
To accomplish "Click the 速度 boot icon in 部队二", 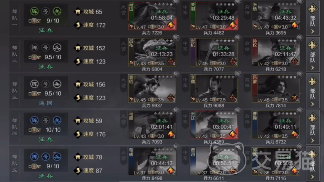I will tap(78, 62).
